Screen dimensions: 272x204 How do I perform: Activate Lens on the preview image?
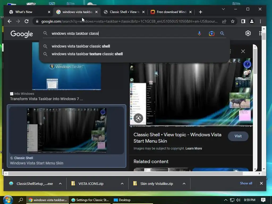(138, 118)
